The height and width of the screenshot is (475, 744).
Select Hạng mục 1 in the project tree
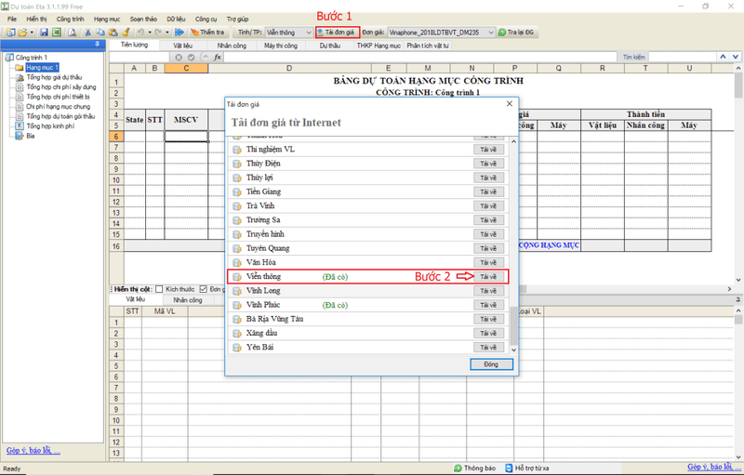[42, 68]
